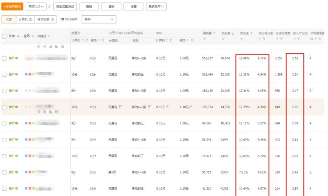This screenshot has width=328, height=196.
Task: Open the 修改出价 dropdown
Action: click(x=36, y=6)
